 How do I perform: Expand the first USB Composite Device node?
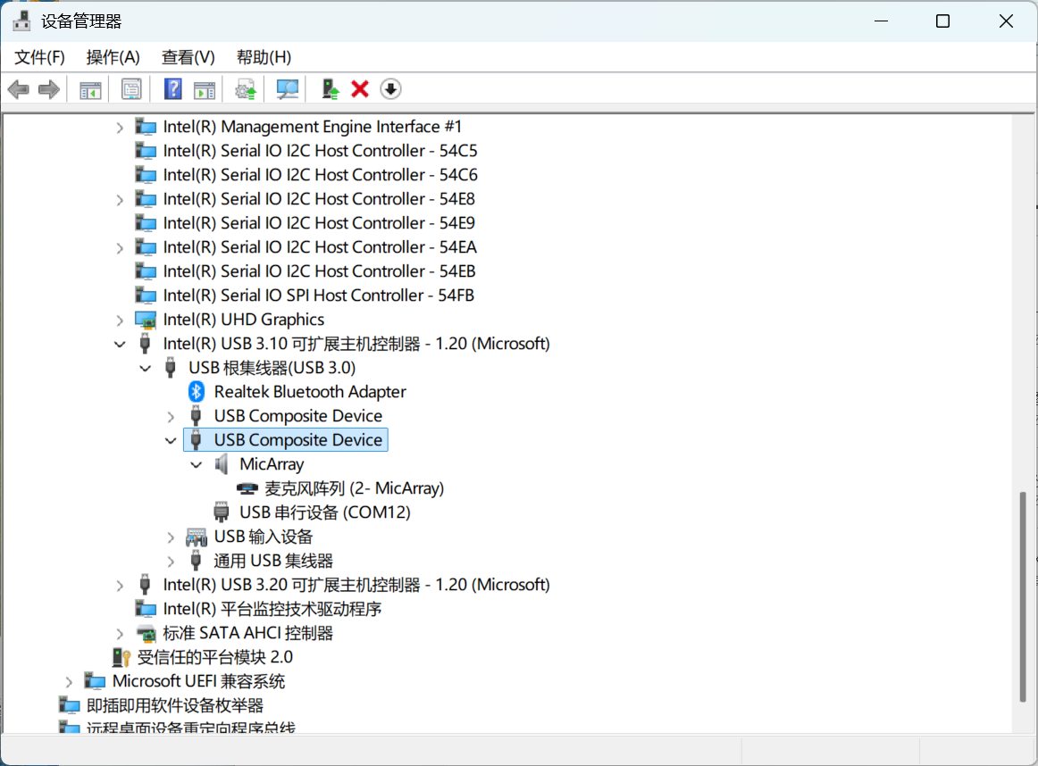[171, 417]
